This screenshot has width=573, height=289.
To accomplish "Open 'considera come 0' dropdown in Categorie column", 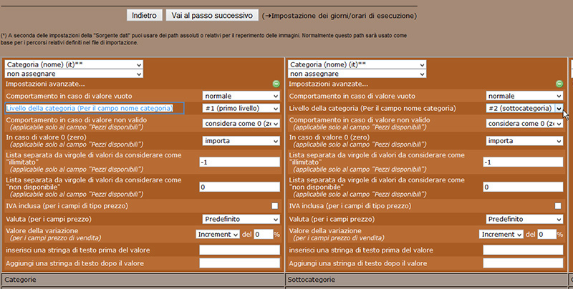I will point(241,124).
